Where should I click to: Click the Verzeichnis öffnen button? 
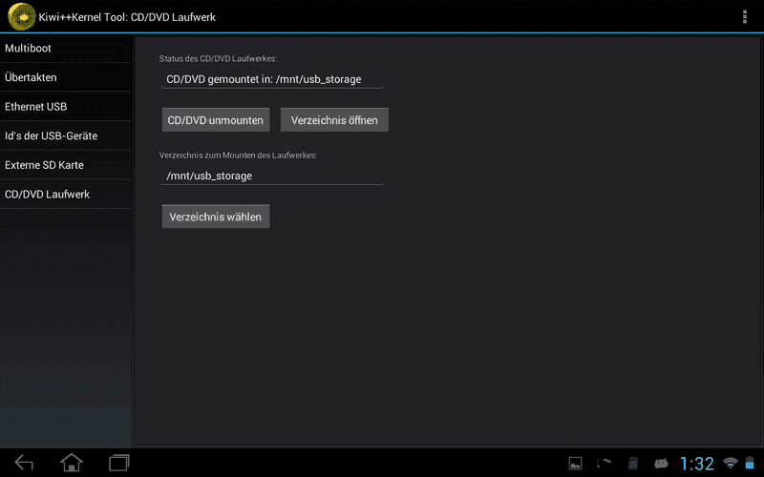pos(334,120)
